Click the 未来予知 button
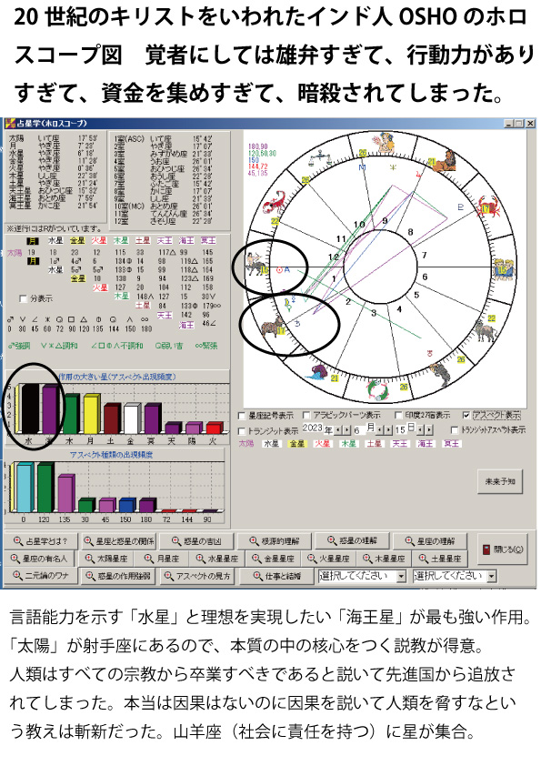541x766 pixels. (500, 481)
